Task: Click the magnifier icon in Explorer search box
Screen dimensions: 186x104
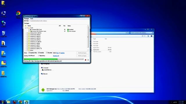Action: pos(152,33)
